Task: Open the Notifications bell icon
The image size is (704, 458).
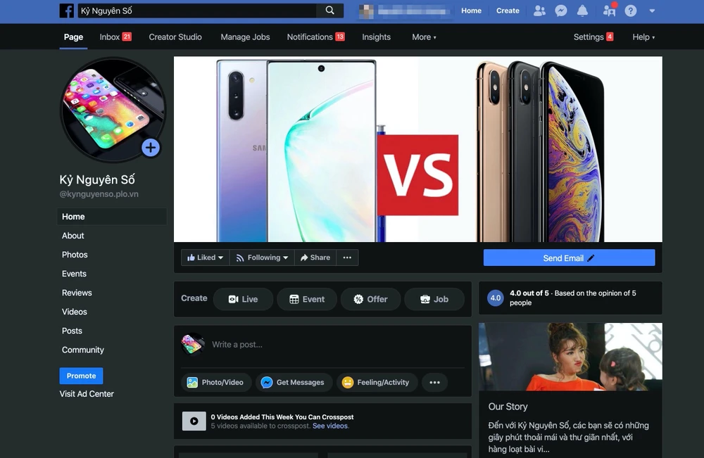Action: pos(582,11)
